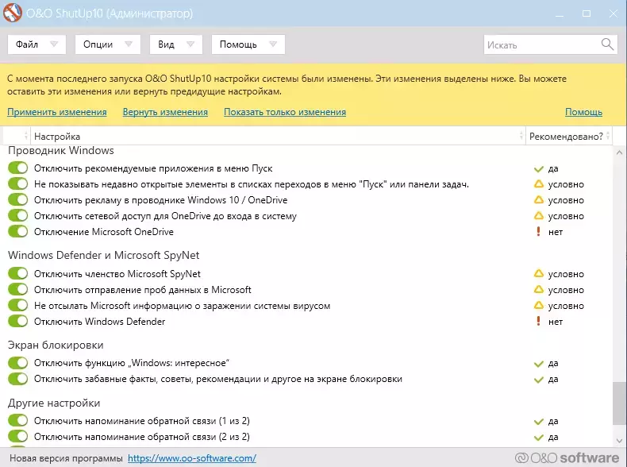Toggle feedback reminder (1 из 2) switch

click(x=17, y=420)
